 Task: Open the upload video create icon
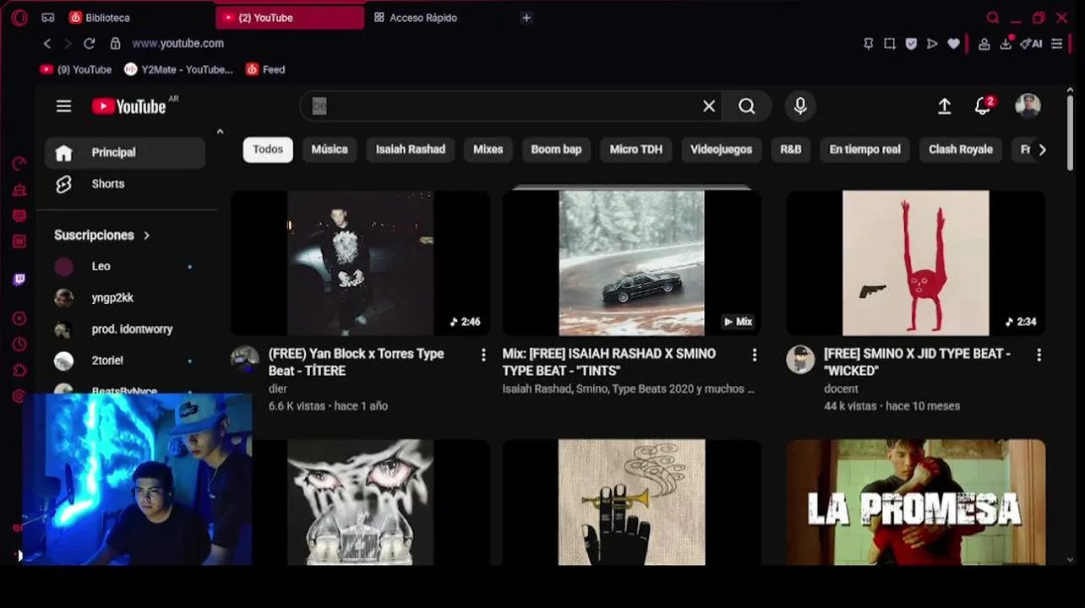944,106
